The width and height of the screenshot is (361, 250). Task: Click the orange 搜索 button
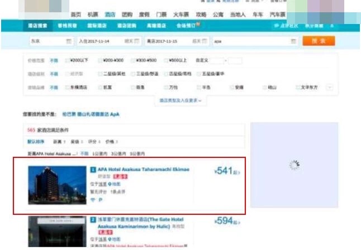(319, 41)
